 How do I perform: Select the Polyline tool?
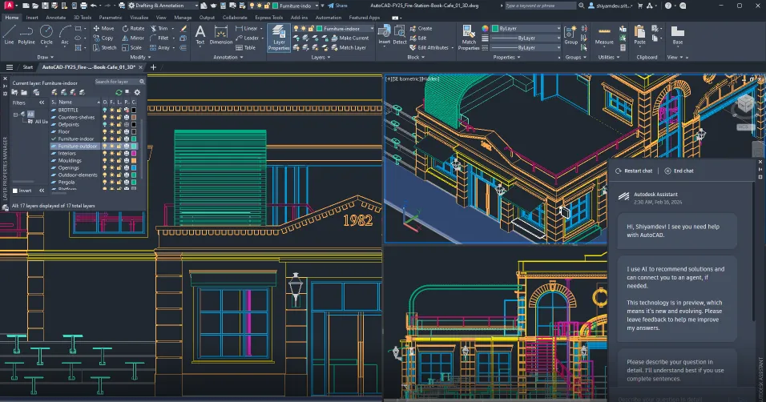[26, 35]
